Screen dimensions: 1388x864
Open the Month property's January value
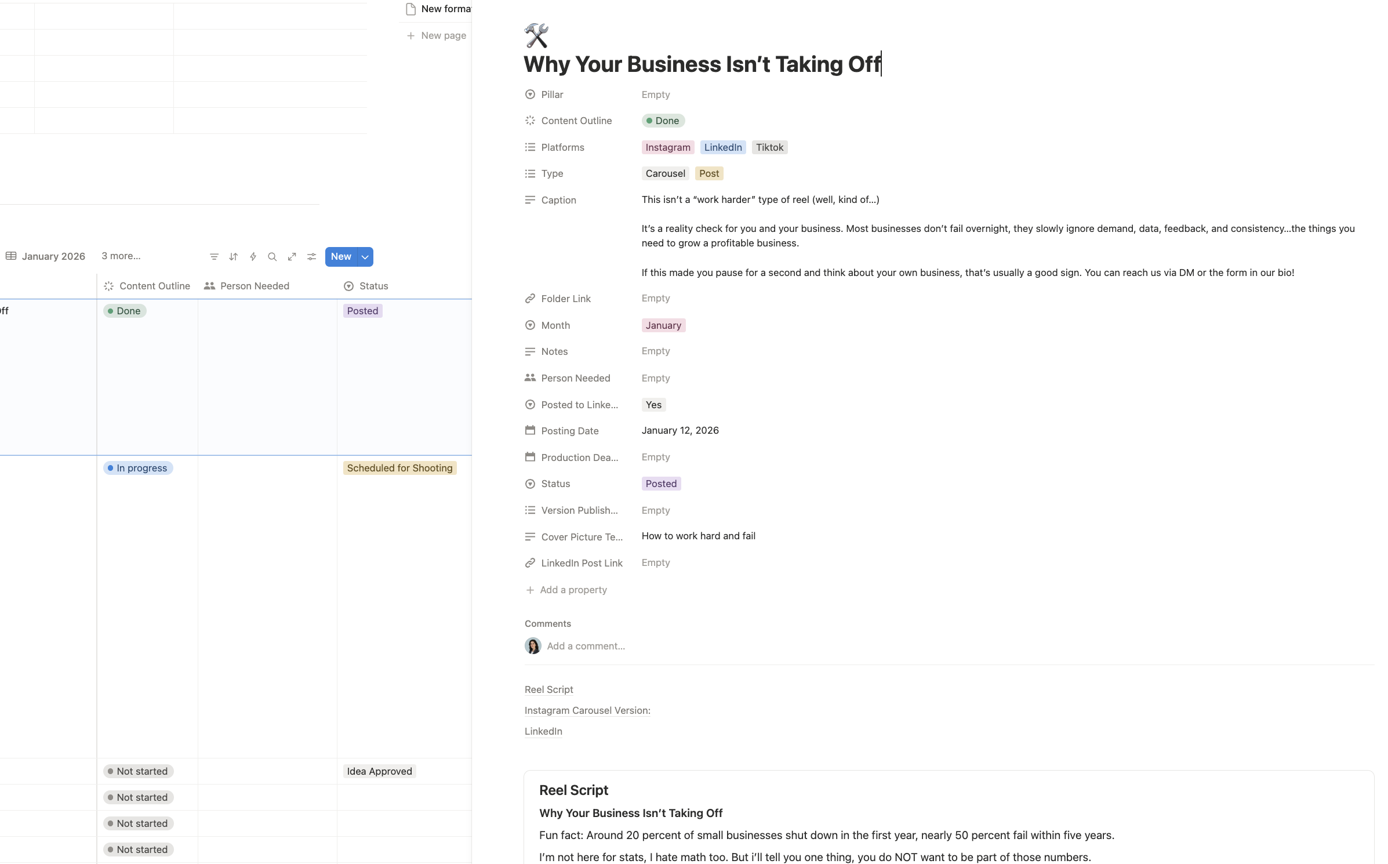663,325
